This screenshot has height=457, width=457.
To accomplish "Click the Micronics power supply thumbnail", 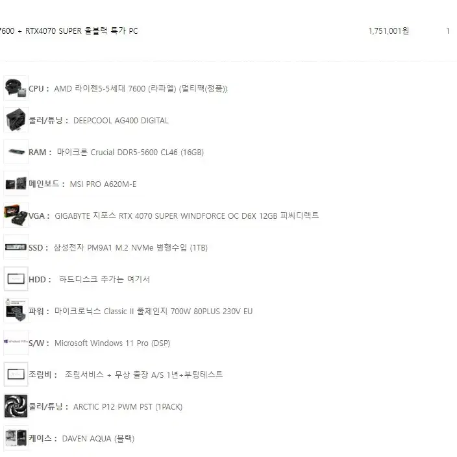I will 16,310.
